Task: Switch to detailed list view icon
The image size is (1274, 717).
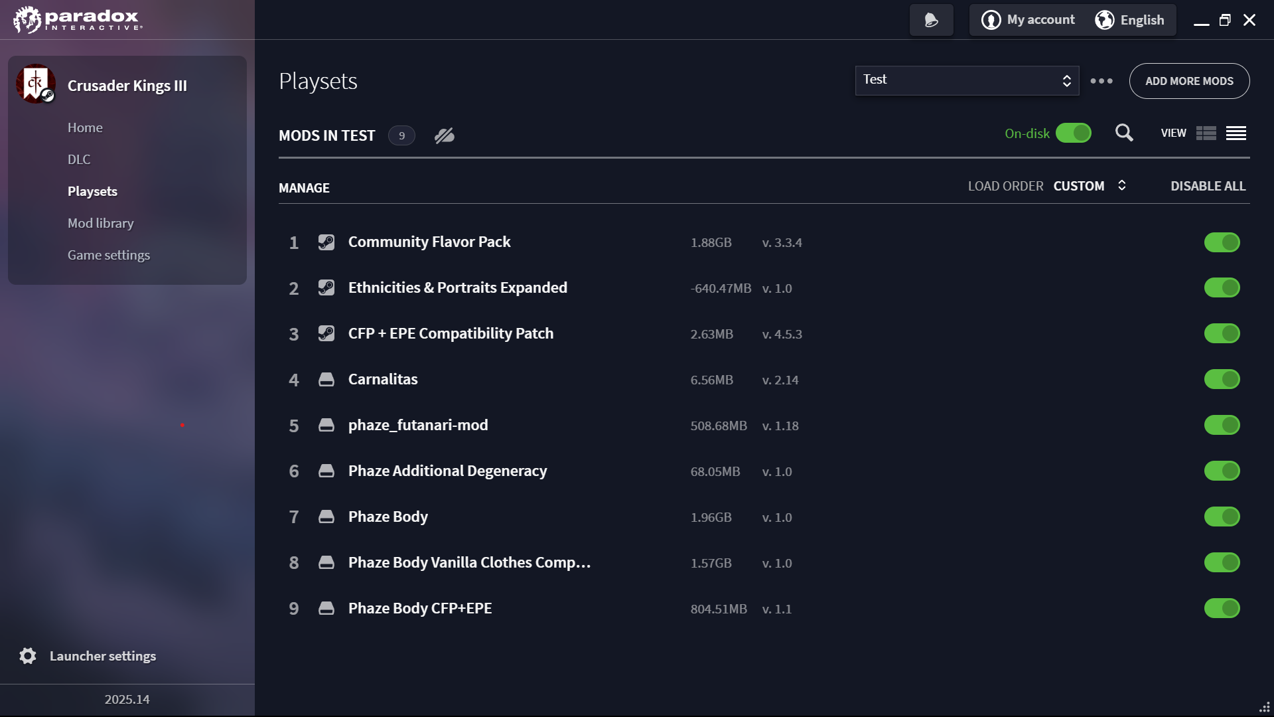Action: coord(1206,133)
